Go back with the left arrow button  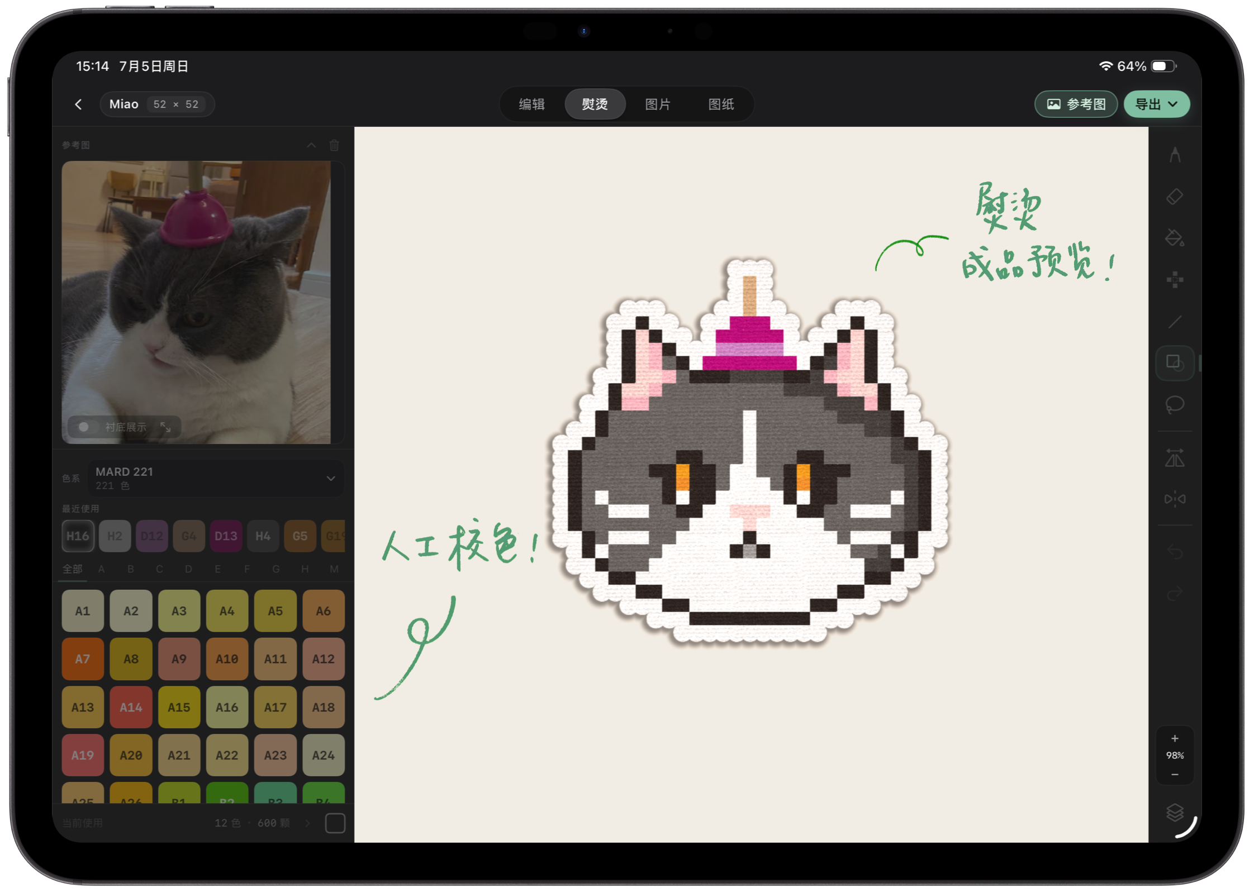pos(79,104)
